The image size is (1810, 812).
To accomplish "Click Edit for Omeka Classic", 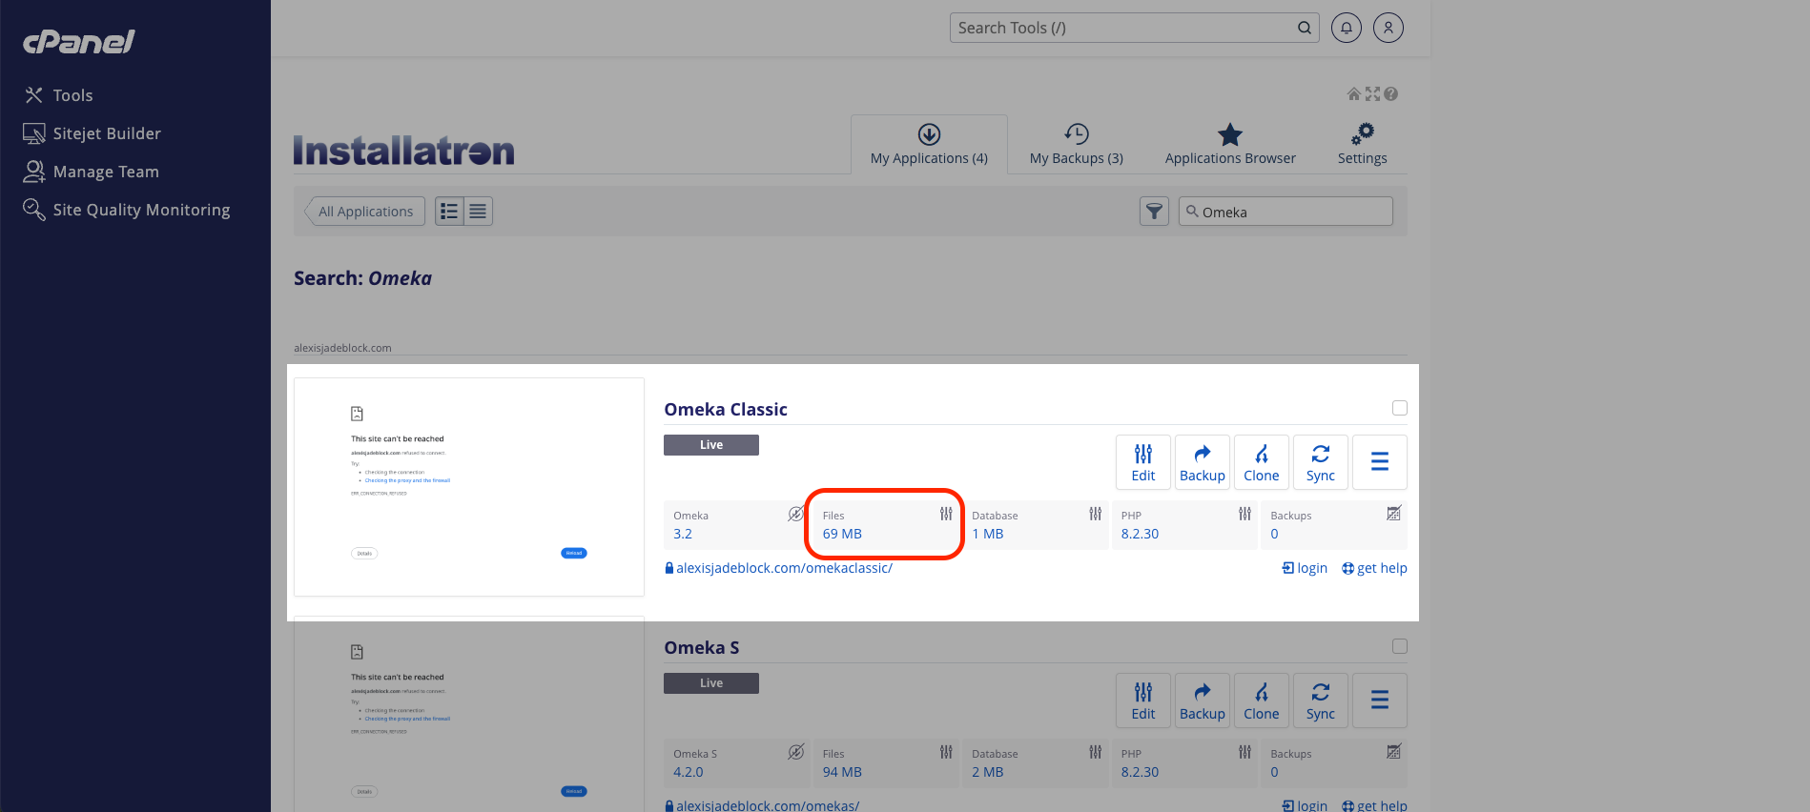I will click(1143, 462).
